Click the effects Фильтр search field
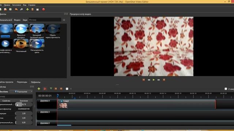The width and height of the screenshot is (234, 131). pos(45,20)
